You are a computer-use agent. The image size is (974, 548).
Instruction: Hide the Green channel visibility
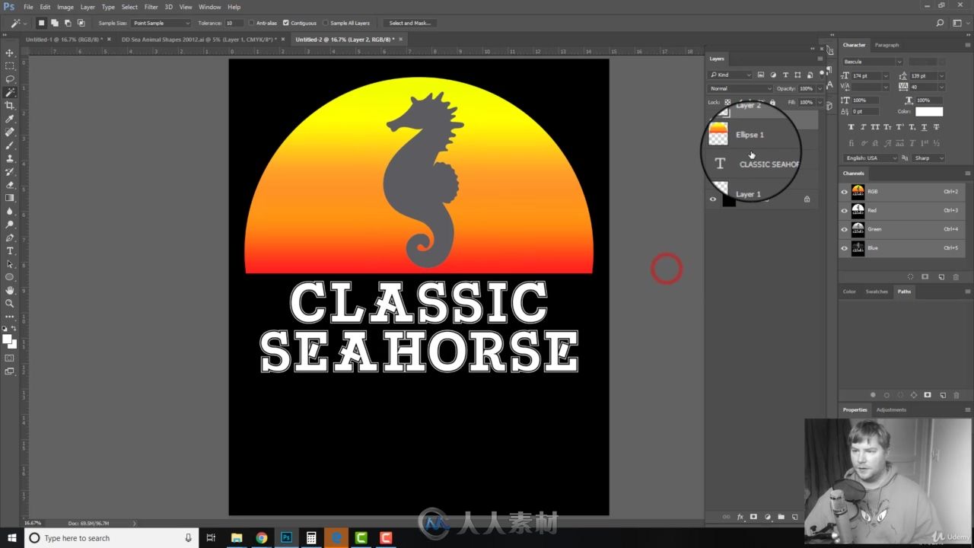[844, 229]
